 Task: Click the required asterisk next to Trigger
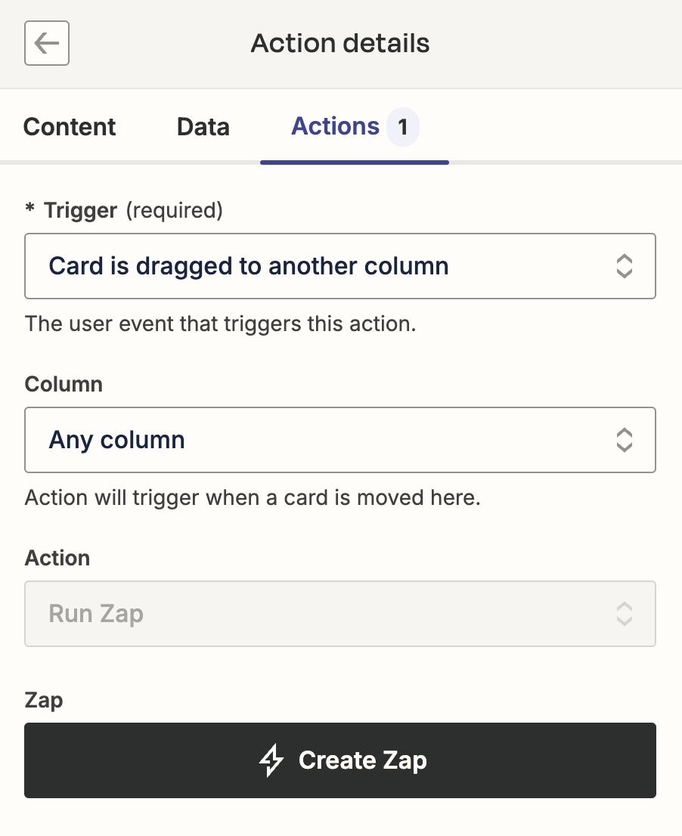coord(29,209)
